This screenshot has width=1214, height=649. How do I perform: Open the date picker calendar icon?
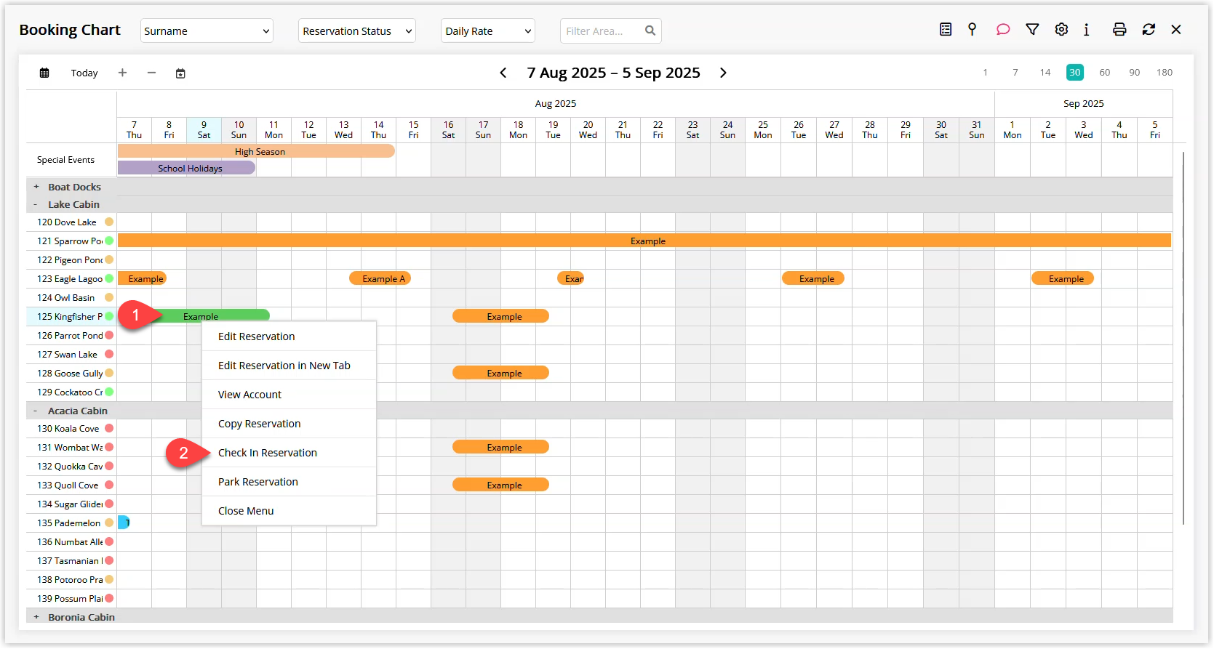[x=180, y=73]
